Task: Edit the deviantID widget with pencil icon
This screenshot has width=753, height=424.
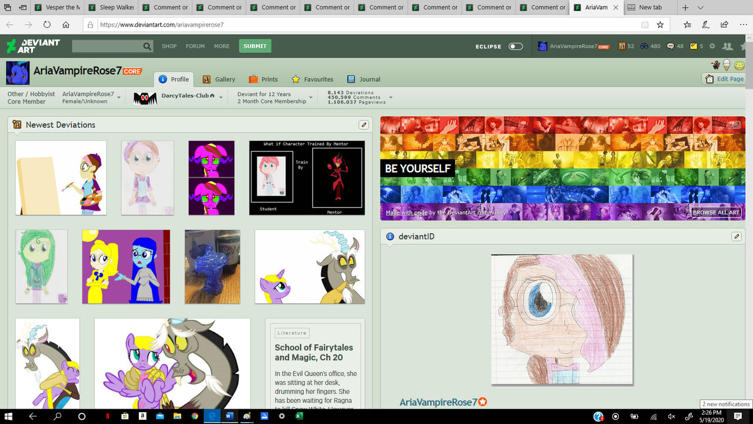Action: [x=736, y=236]
